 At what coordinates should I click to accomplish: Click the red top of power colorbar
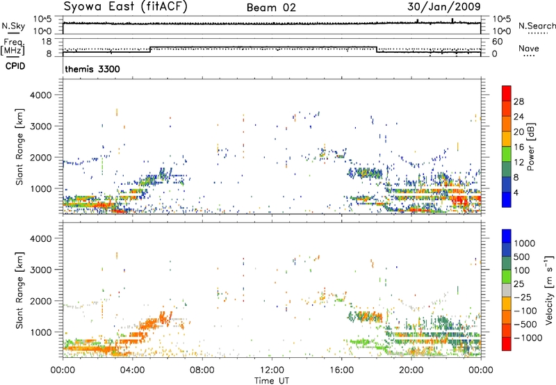507,93
